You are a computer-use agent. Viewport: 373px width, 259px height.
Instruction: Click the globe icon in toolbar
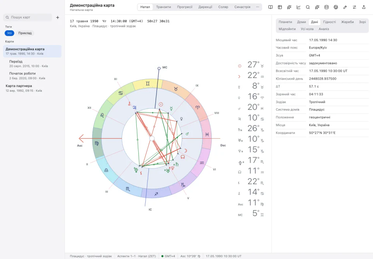336,7
